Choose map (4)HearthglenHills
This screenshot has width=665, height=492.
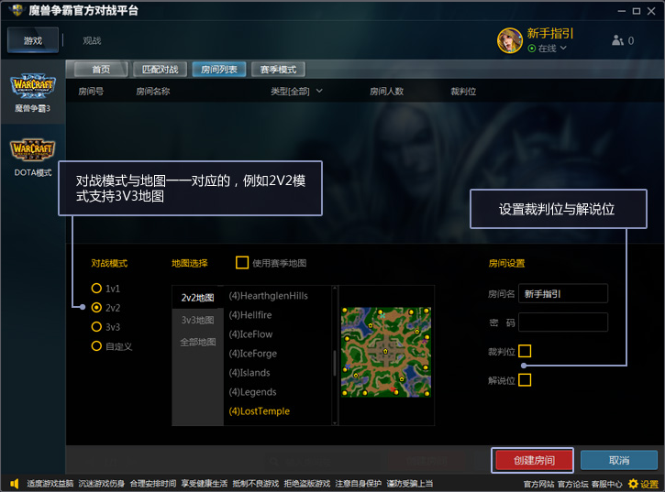coord(269,296)
